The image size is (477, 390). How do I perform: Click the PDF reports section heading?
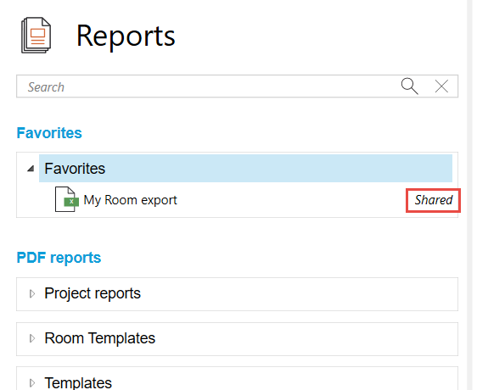[x=59, y=258]
